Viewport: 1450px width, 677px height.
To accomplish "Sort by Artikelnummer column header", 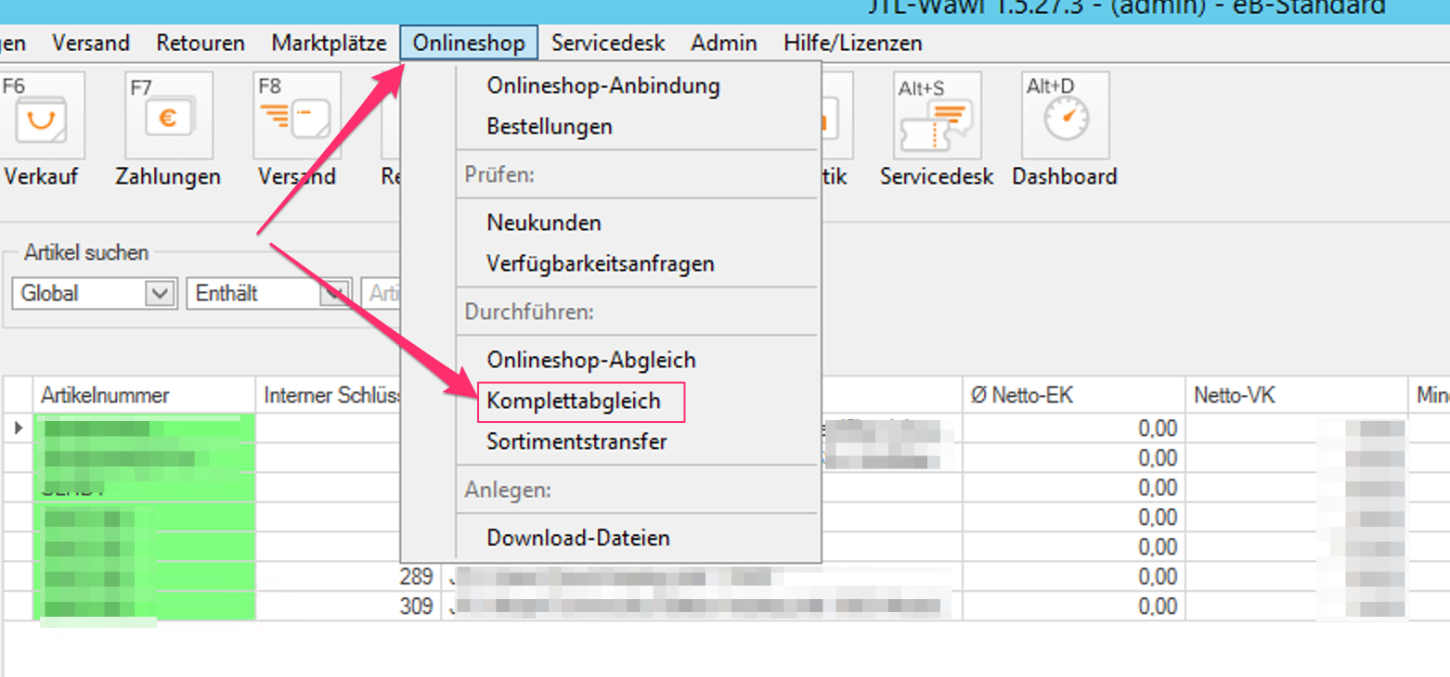I will coord(144,395).
